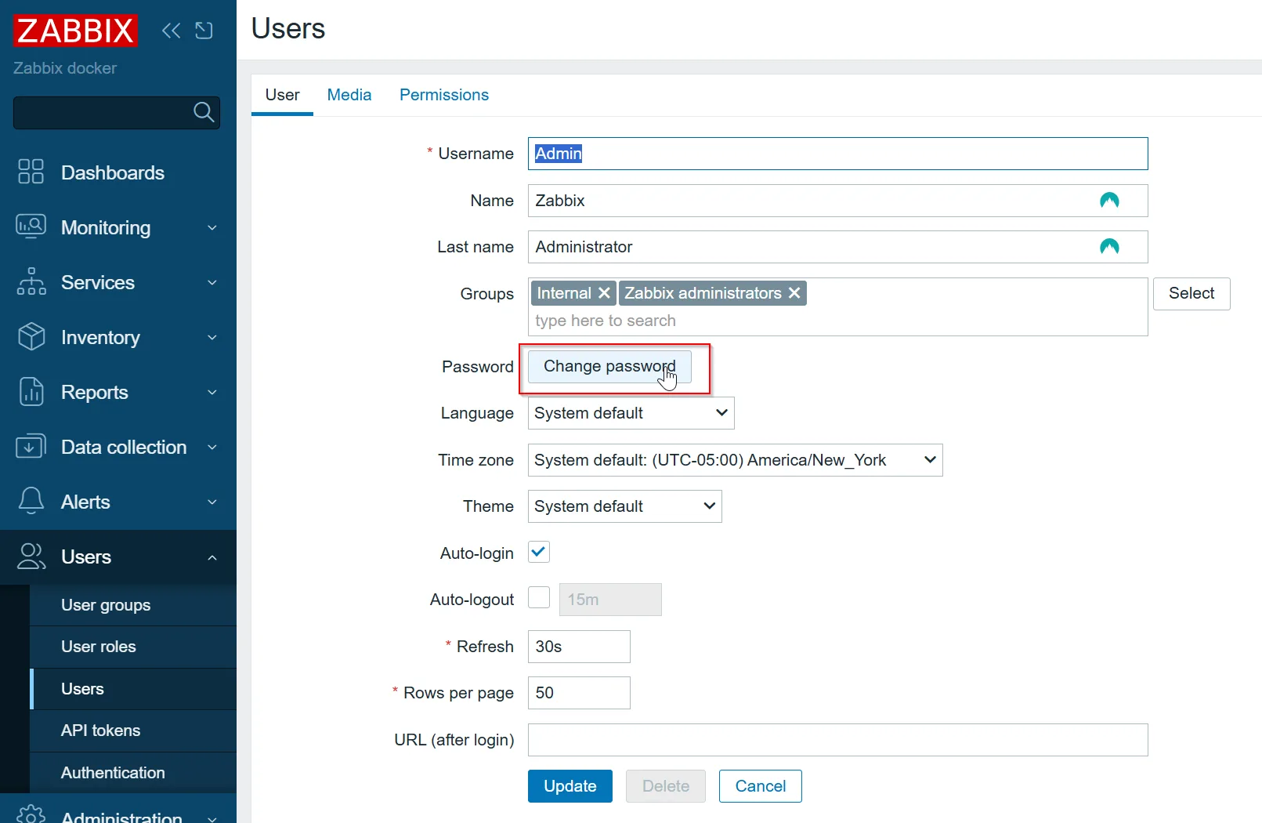The image size is (1262, 823).
Task: Click the Change password button
Action: [609, 366]
